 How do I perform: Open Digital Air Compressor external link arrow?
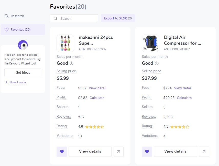[x=204, y=152]
